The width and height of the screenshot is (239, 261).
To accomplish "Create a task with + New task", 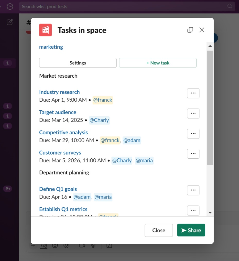I will click(158, 63).
